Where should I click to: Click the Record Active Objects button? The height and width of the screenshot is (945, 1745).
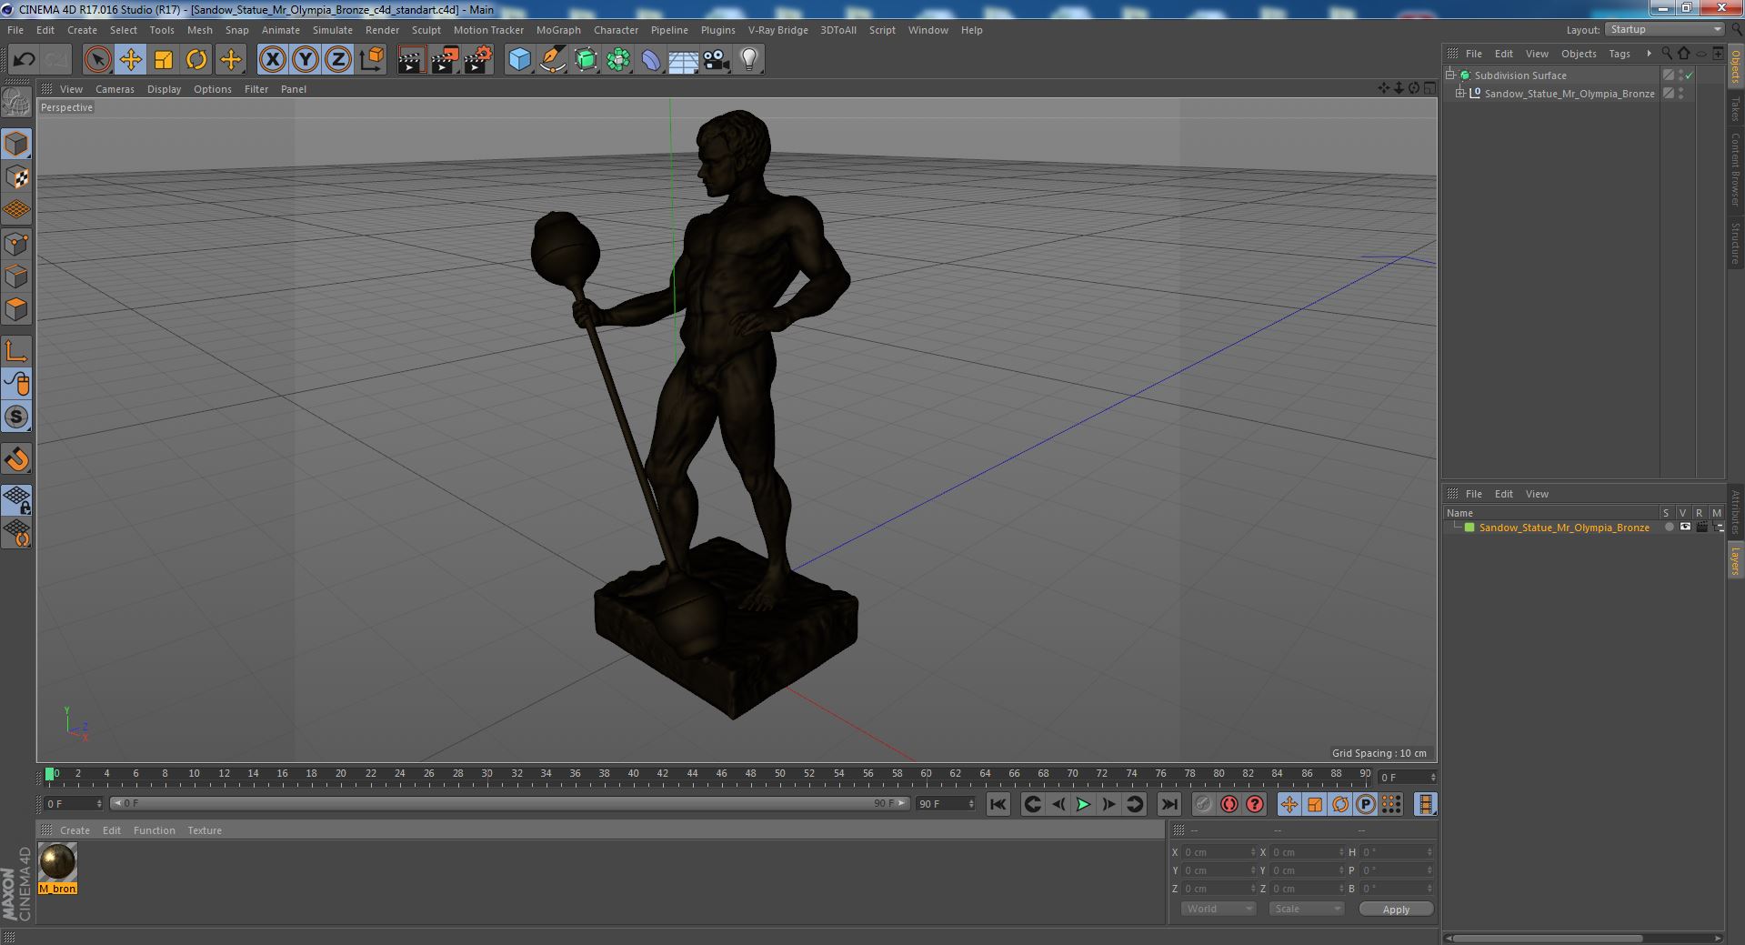[1204, 804]
